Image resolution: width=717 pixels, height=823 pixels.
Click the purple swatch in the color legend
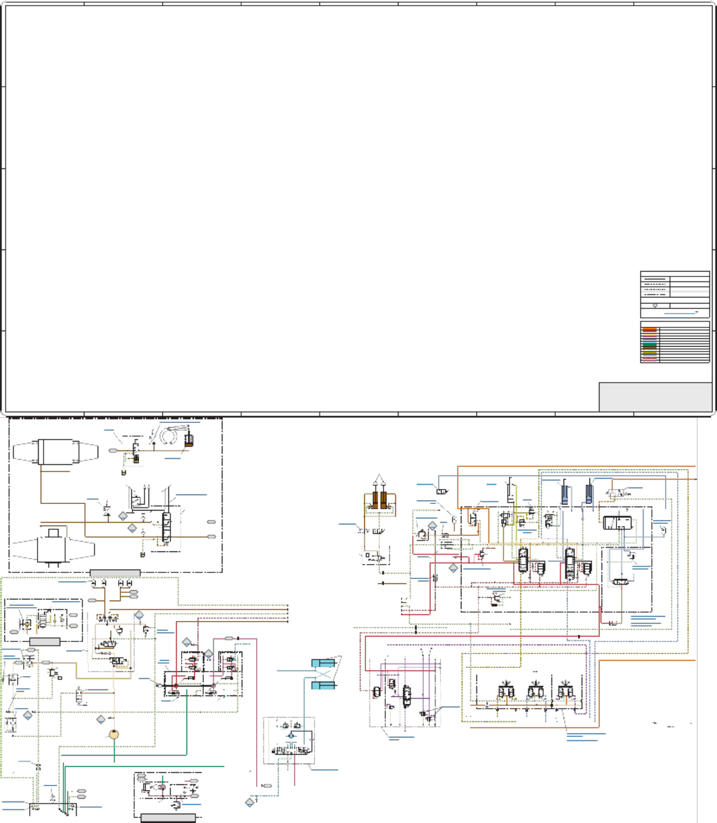[650, 339]
